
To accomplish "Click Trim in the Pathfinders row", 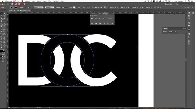I will tap(96, 24).
